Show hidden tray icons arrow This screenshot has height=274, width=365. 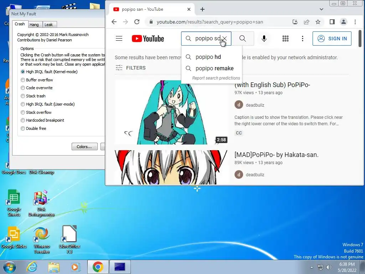[x=312, y=267]
